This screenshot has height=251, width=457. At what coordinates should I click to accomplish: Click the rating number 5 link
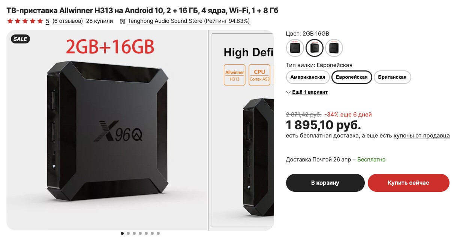tap(48, 21)
